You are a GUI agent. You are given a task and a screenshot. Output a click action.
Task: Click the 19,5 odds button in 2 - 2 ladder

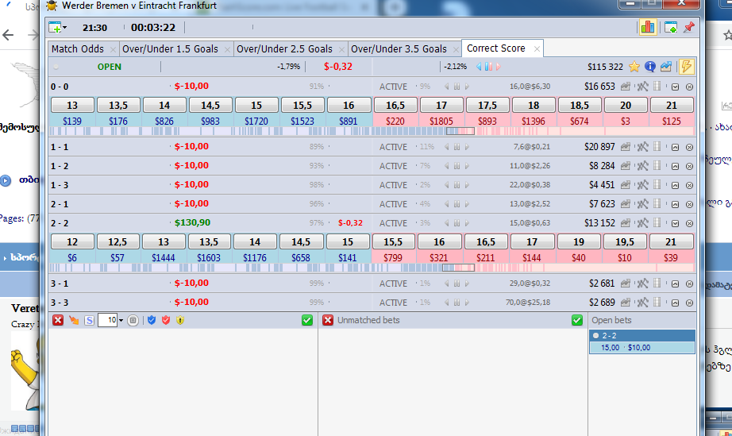point(625,241)
